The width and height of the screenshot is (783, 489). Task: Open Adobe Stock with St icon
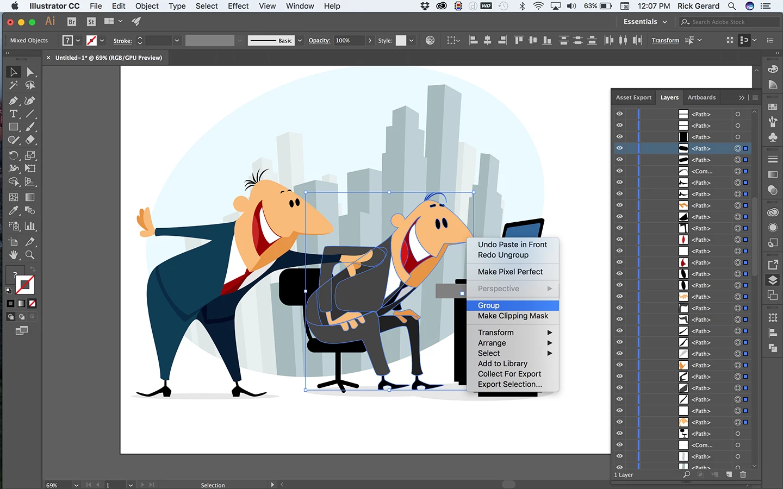coord(91,22)
